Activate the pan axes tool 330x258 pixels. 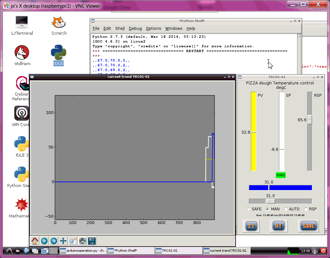click(x=63, y=241)
